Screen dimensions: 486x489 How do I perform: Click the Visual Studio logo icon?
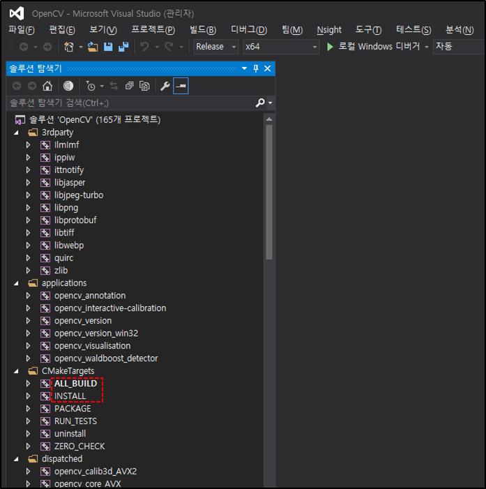pos(17,13)
